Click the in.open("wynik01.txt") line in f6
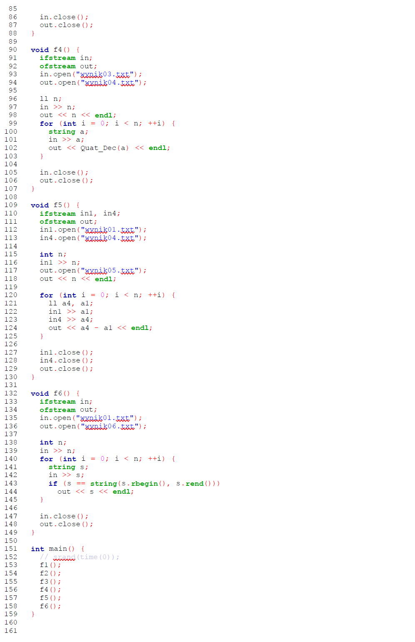The width and height of the screenshot is (415, 642). tap(91, 418)
